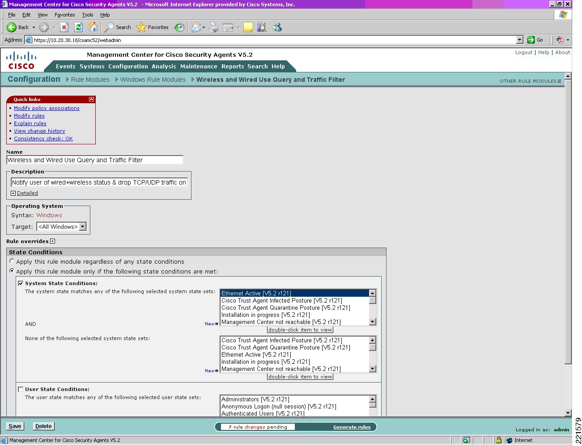Click the Delete button

click(43, 426)
